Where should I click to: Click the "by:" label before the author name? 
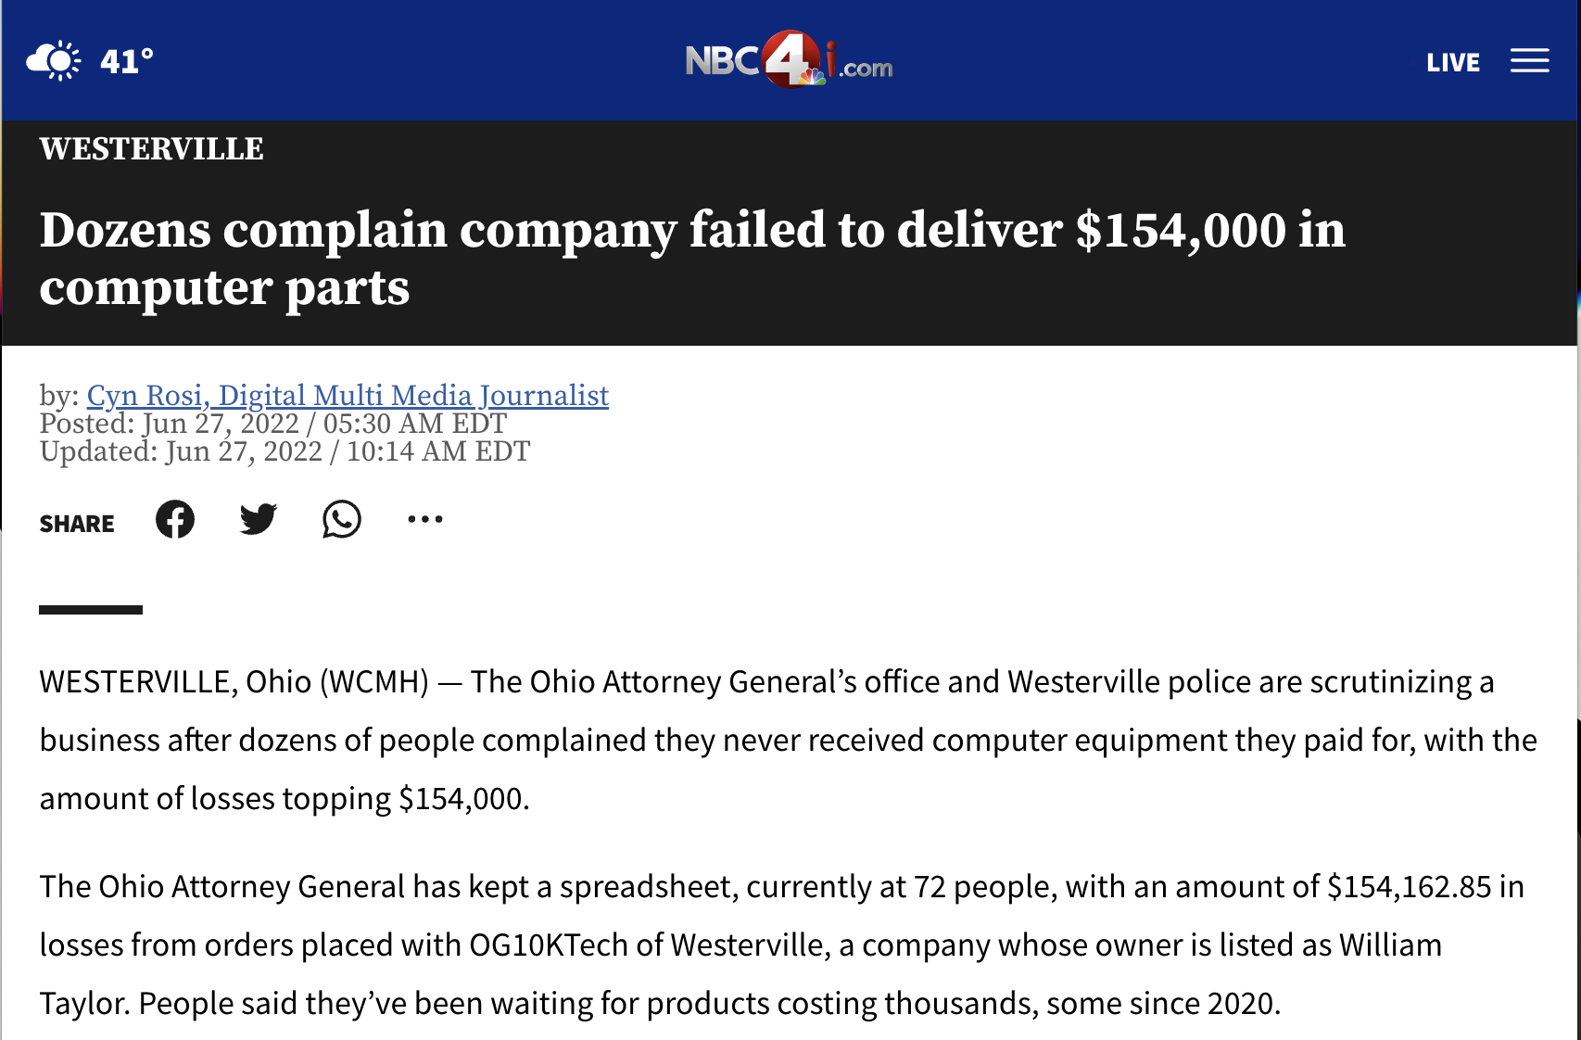pyautogui.click(x=58, y=396)
